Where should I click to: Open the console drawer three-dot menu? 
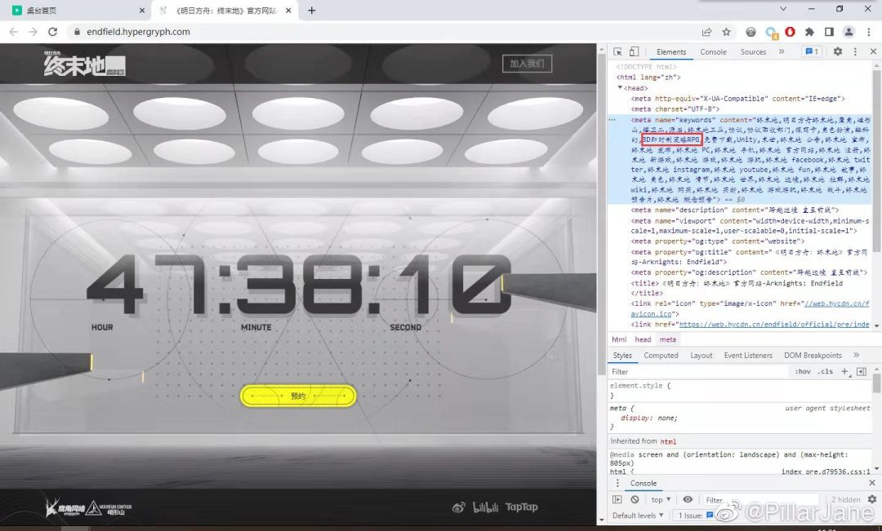(x=617, y=483)
